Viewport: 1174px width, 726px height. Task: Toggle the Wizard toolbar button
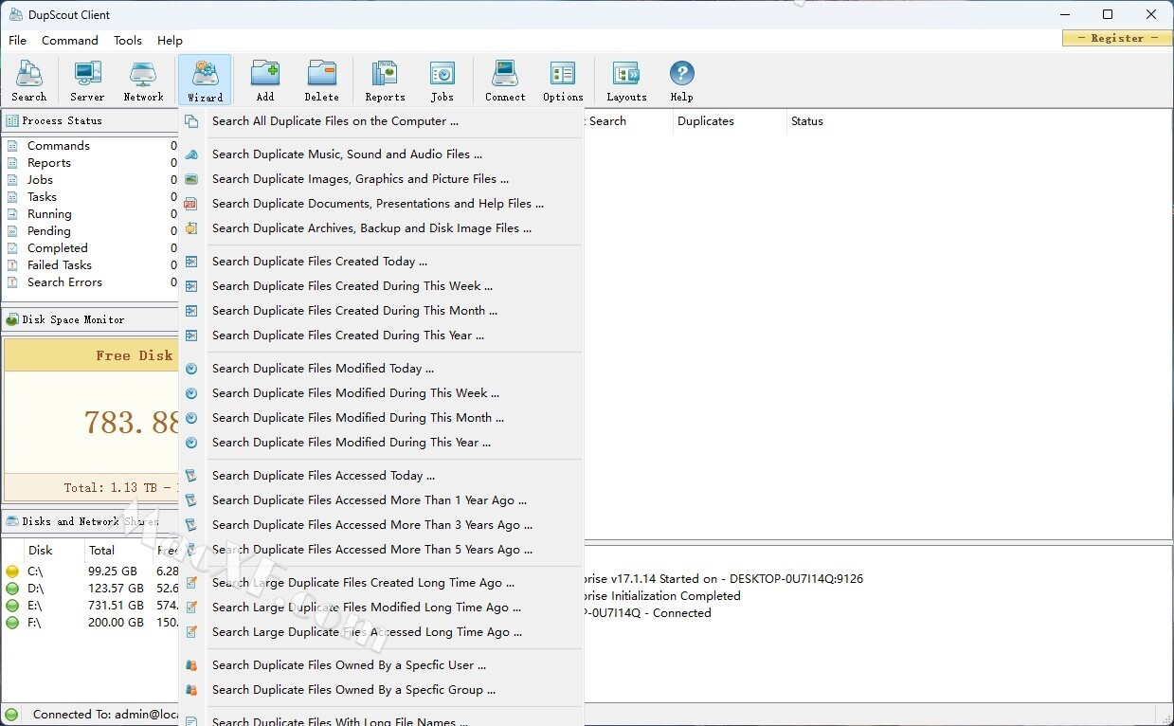[x=205, y=81]
